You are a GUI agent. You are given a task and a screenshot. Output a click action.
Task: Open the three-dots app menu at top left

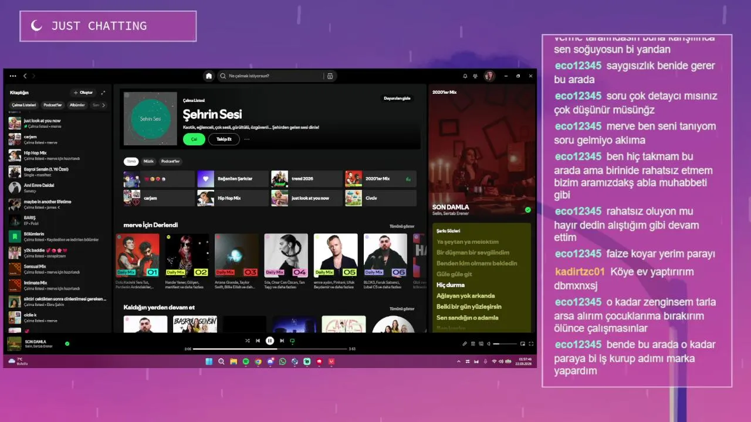pos(13,76)
